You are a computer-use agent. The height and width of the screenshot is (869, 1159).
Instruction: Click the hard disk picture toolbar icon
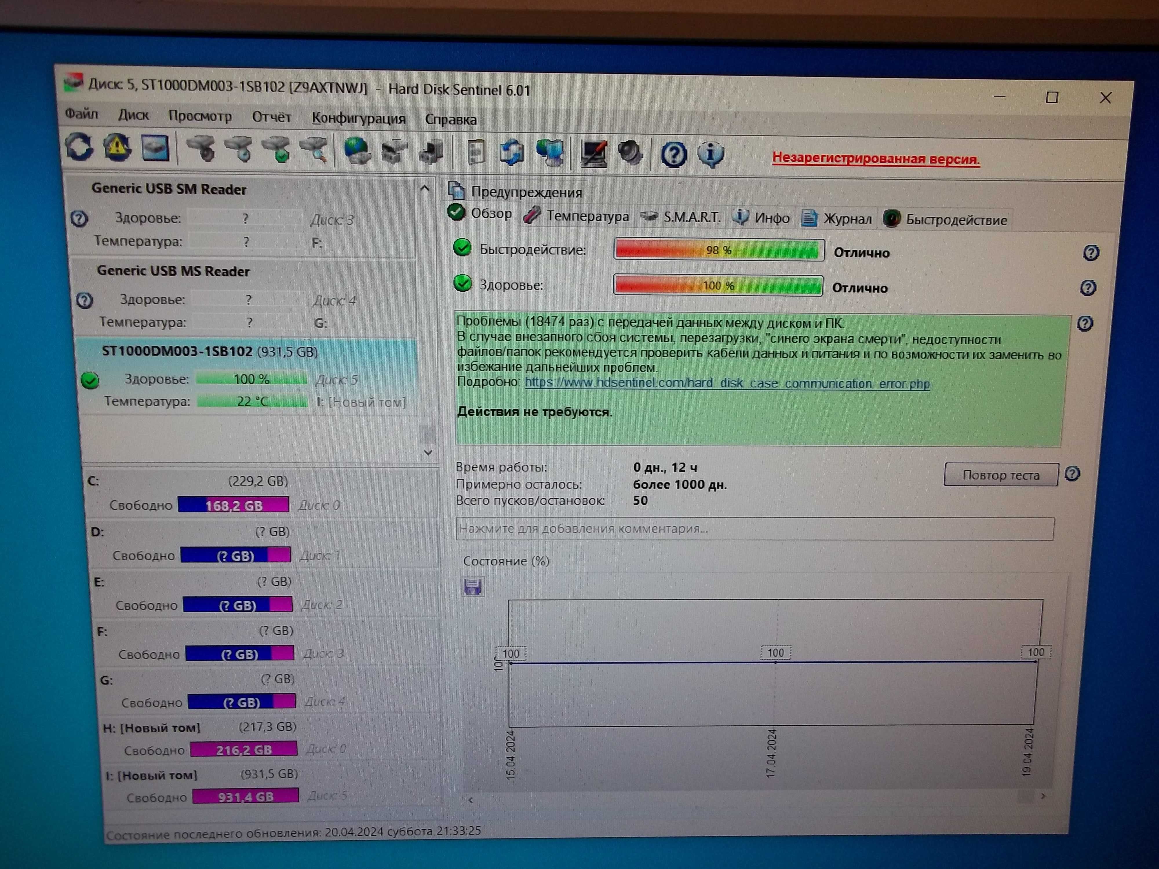(155, 148)
